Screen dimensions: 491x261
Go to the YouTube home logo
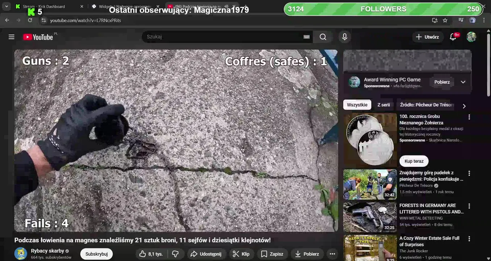click(38, 37)
